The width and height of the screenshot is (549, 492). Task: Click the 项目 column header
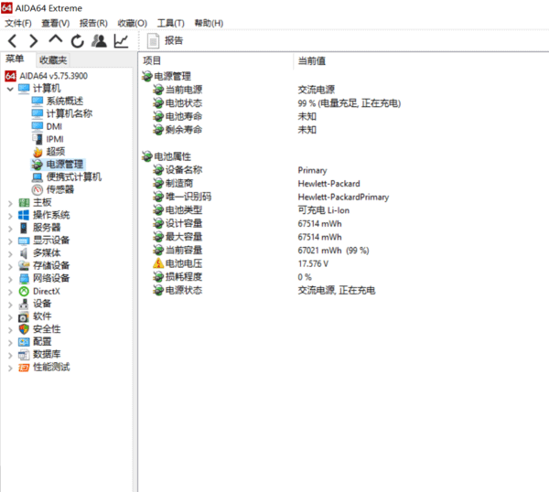pyautogui.click(x=152, y=60)
